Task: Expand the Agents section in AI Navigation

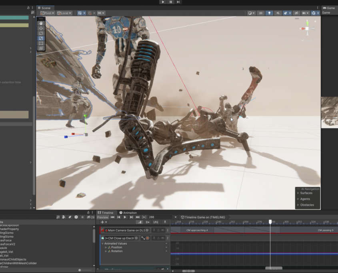Action: (x=298, y=199)
